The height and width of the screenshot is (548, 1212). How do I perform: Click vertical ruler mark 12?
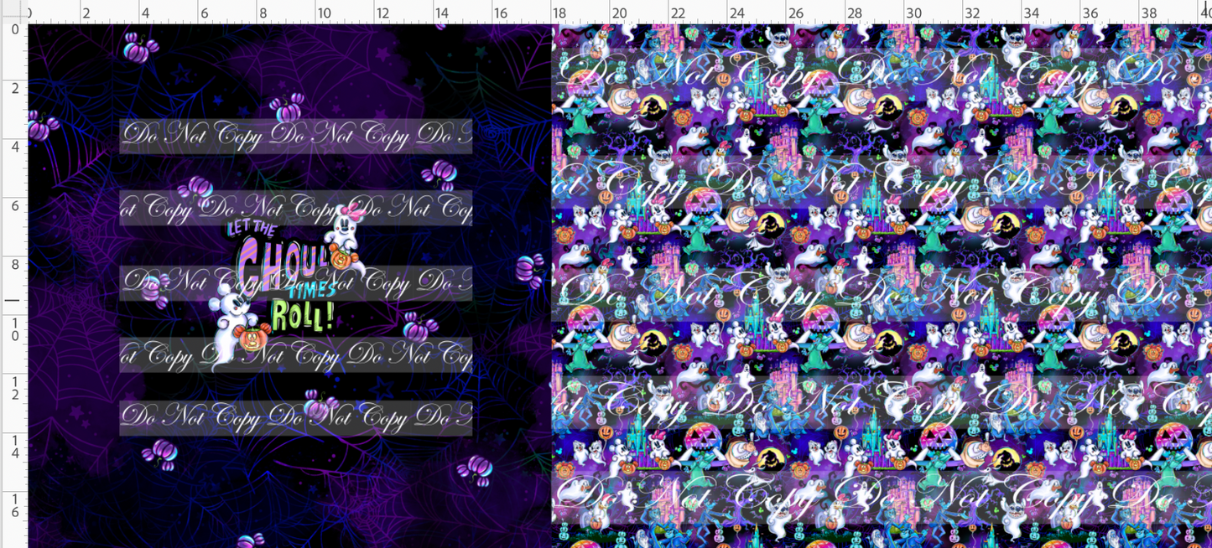coord(14,386)
